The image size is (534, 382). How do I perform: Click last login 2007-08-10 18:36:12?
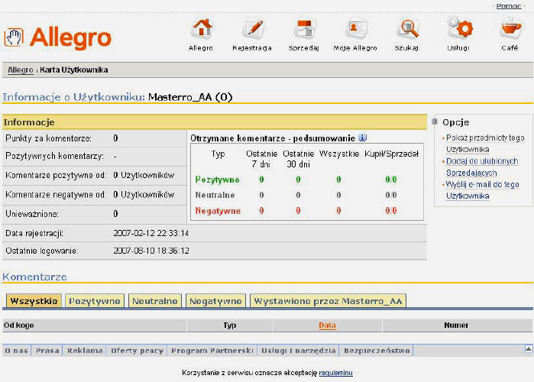click(x=150, y=251)
